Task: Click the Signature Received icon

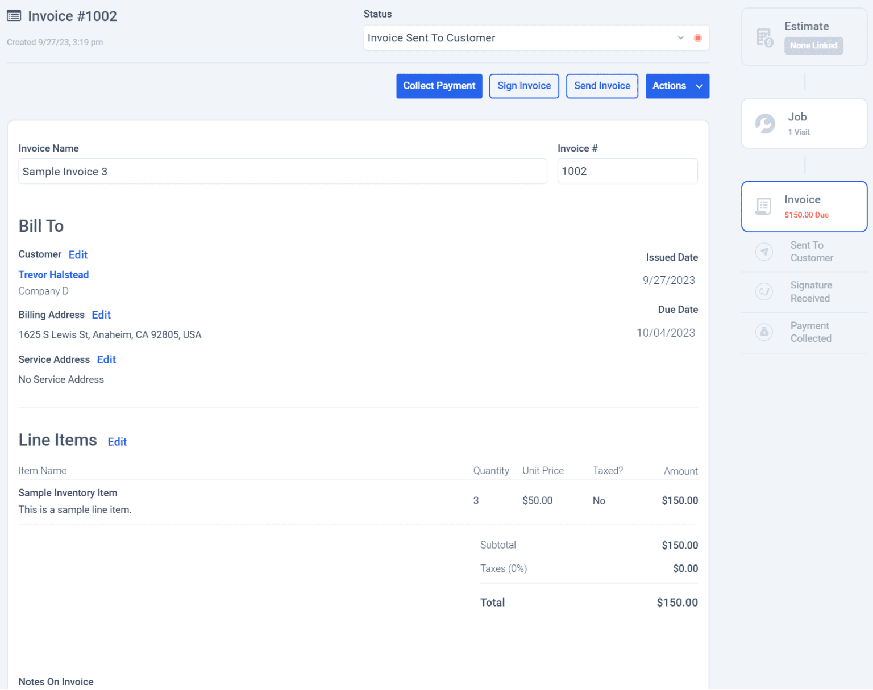Action: (x=764, y=291)
